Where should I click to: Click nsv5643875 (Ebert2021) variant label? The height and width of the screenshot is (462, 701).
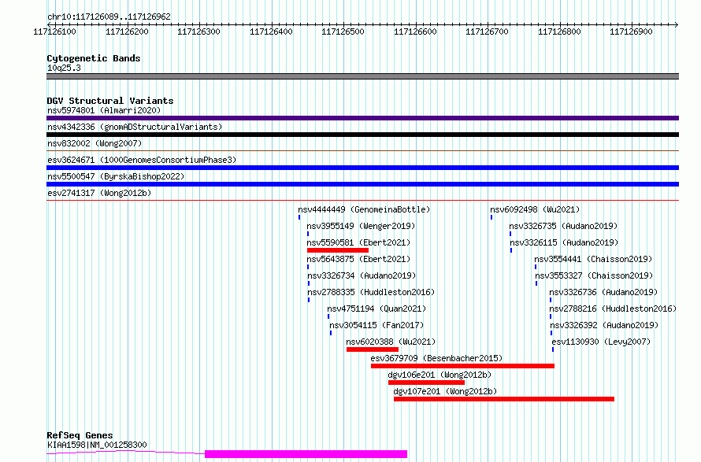(358, 259)
